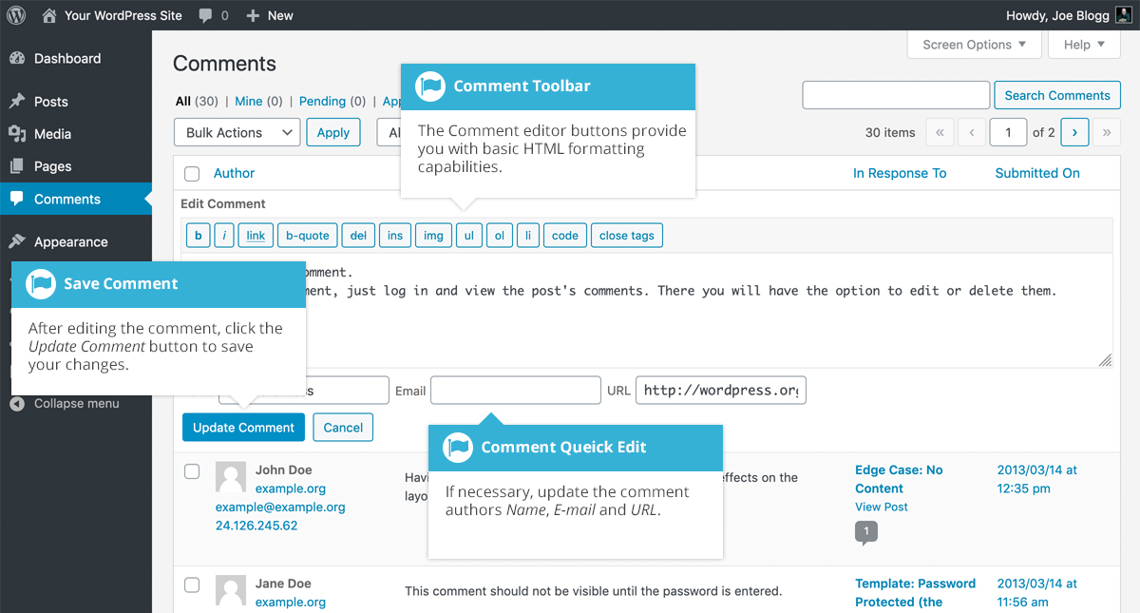Click the Comments speech bubble sidebar icon
1140x613 pixels.
[17, 199]
